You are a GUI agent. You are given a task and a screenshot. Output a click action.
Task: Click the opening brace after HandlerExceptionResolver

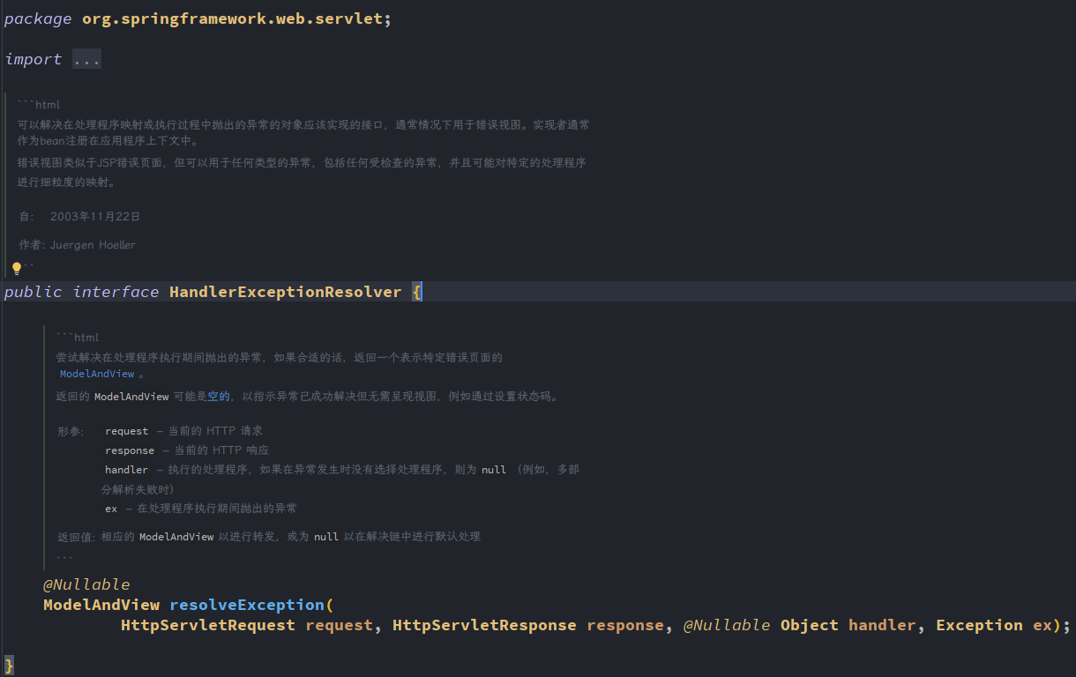[417, 292]
